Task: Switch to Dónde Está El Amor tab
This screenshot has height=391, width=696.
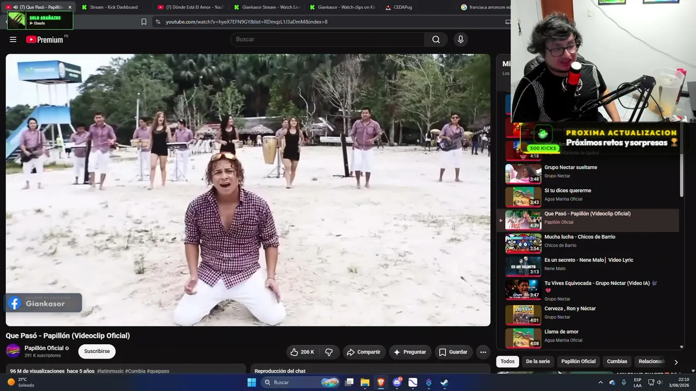Action: click(190, 7)
